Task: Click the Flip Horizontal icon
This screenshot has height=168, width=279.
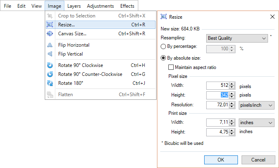Action: tap(50, 45)
